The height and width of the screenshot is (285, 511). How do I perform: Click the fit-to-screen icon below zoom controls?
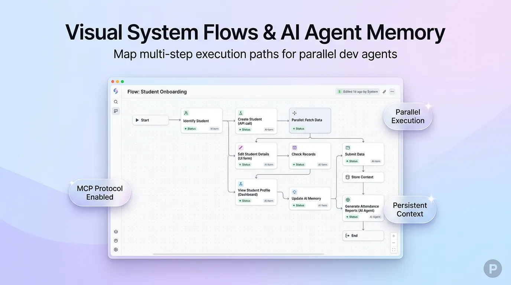394,250
